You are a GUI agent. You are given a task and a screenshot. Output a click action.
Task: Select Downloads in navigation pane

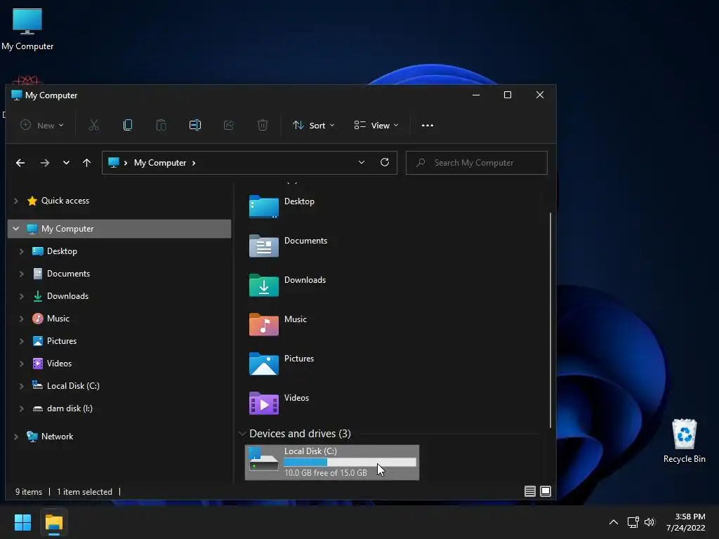[68, 296]
